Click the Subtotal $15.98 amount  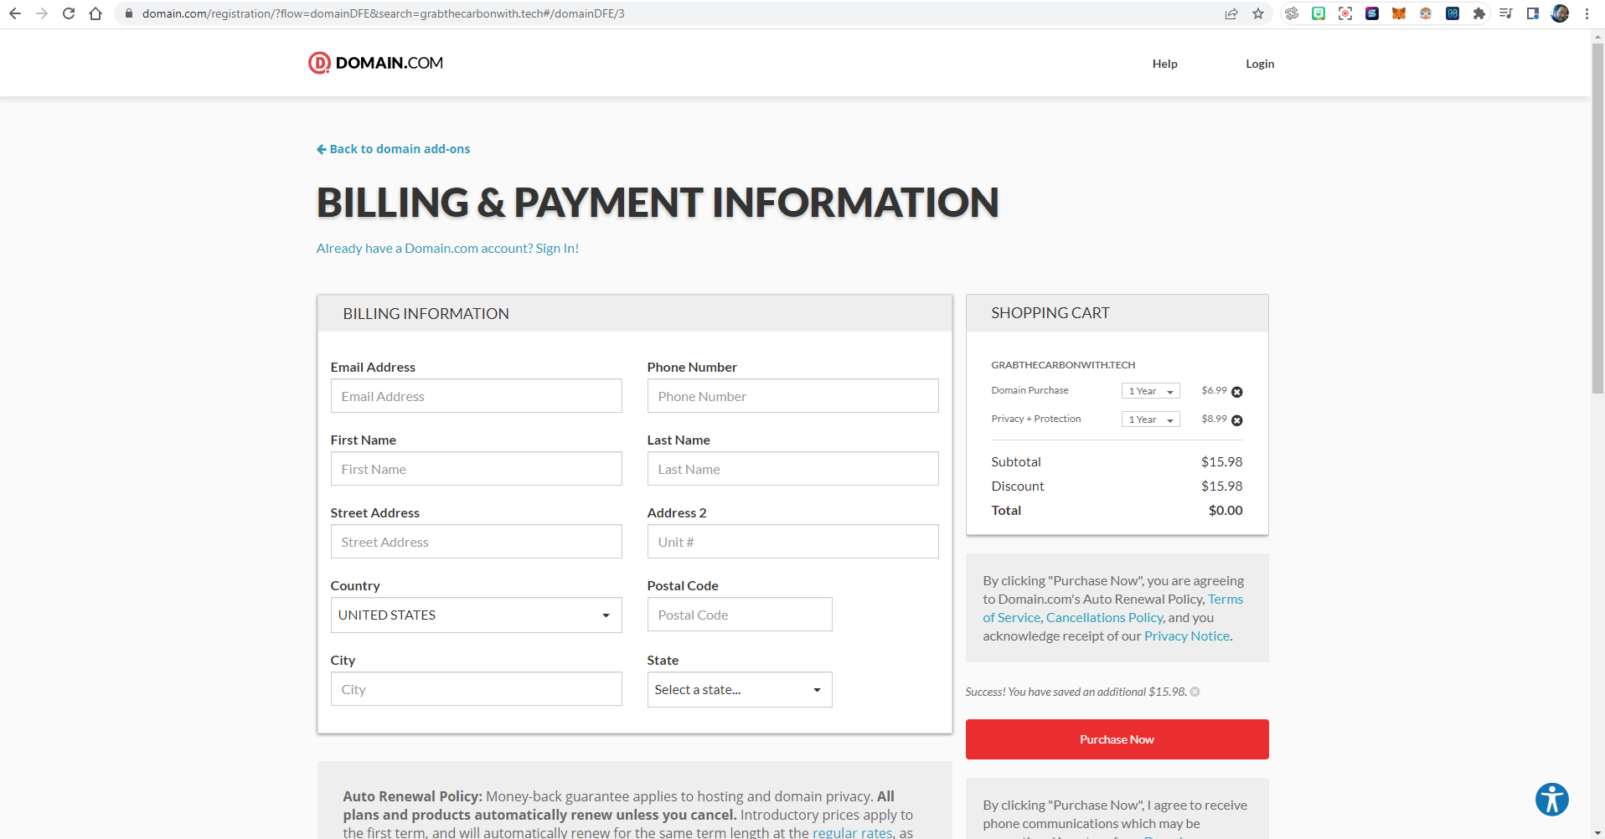[1222, 462]
